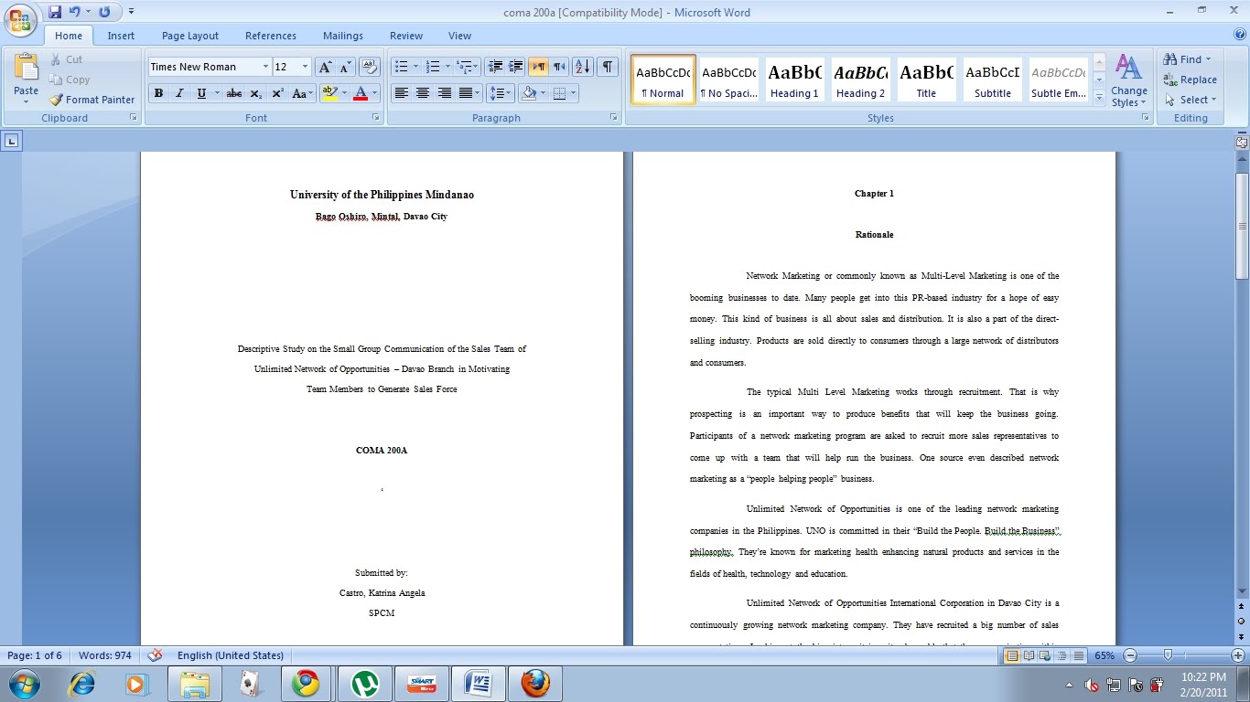Apply the Title style
The height and width of the screenshot is (702, 1250).
(926, 80)
